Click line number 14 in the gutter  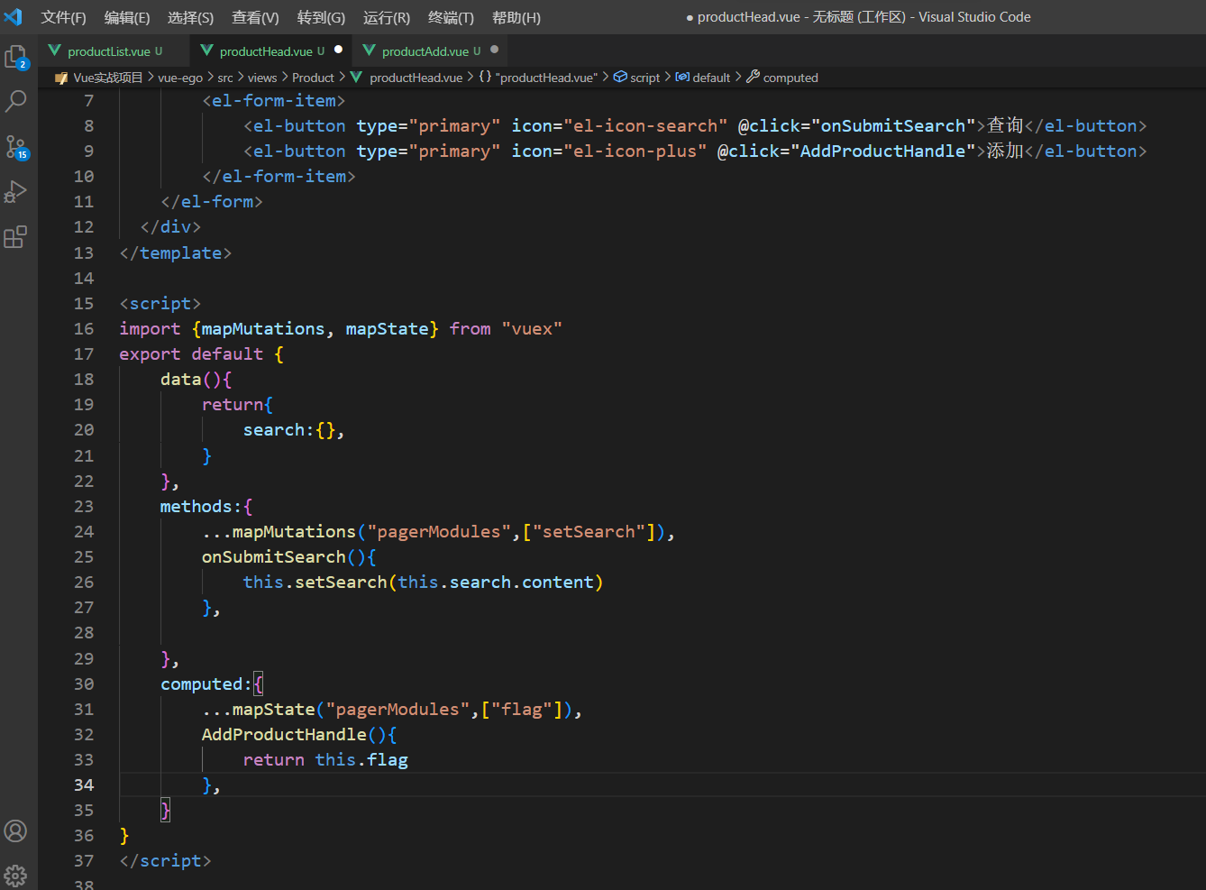coord(84,278)
